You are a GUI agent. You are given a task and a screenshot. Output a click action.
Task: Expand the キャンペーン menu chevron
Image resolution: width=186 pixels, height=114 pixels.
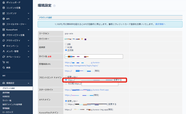[x=29, y=46]
